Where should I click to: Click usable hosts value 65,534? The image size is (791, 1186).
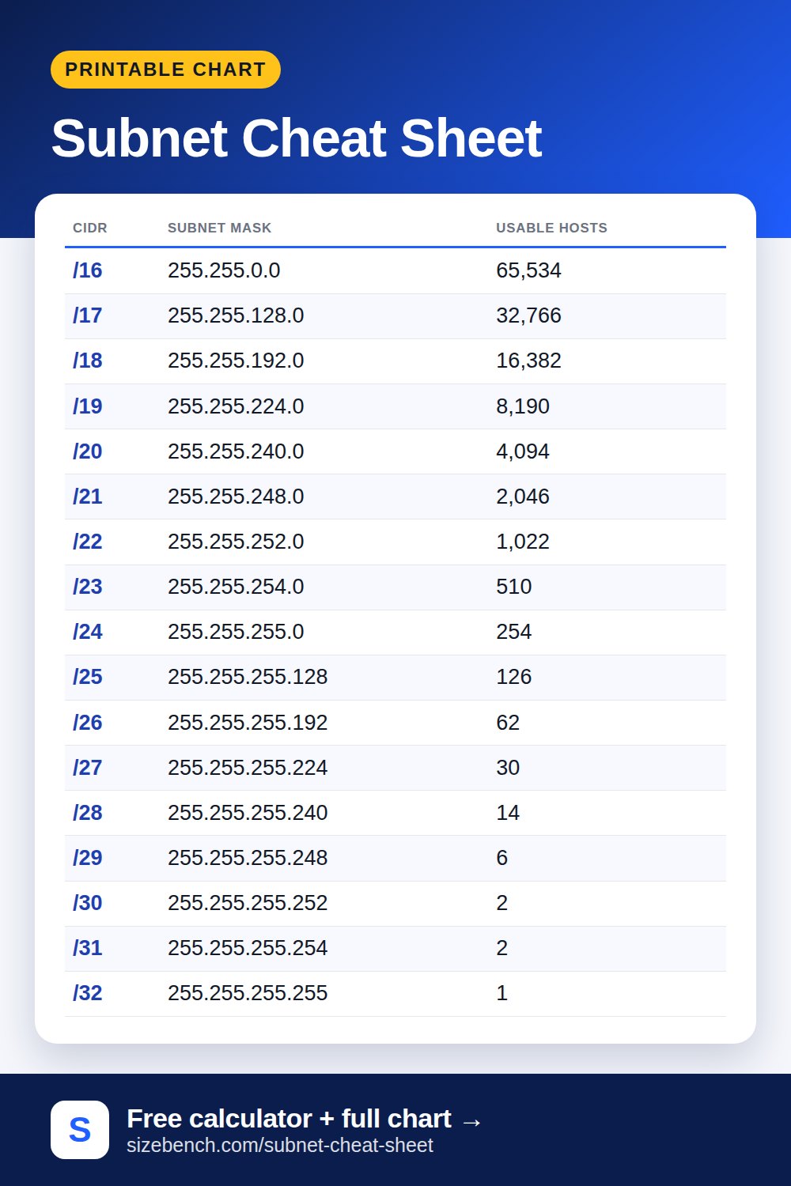coord(528,270)
